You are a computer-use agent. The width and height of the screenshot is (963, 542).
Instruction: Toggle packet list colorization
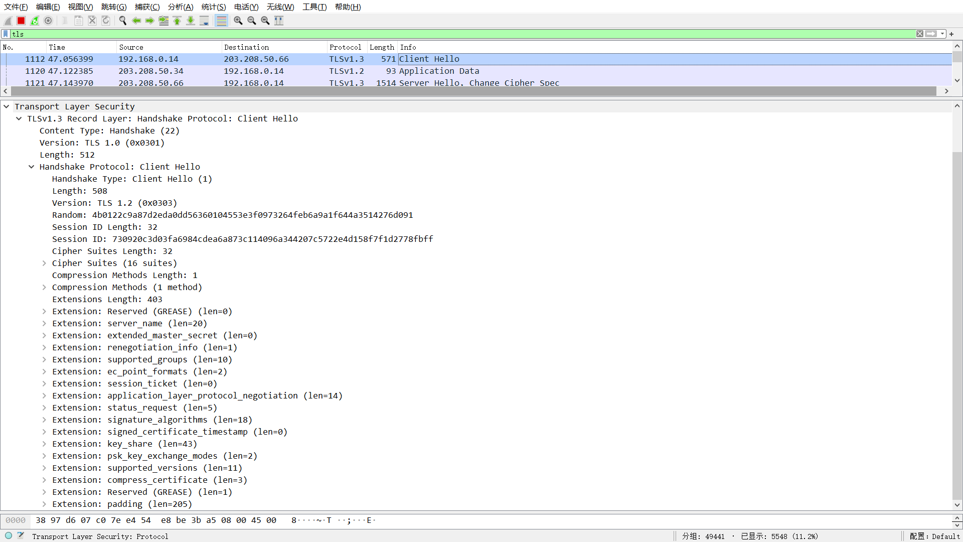pyautogui.click(x=221, y=21)
